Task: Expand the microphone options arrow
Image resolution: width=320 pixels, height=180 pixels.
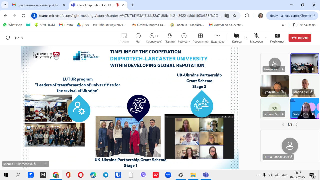Action: pyautogui.click(x=266, y=38)
